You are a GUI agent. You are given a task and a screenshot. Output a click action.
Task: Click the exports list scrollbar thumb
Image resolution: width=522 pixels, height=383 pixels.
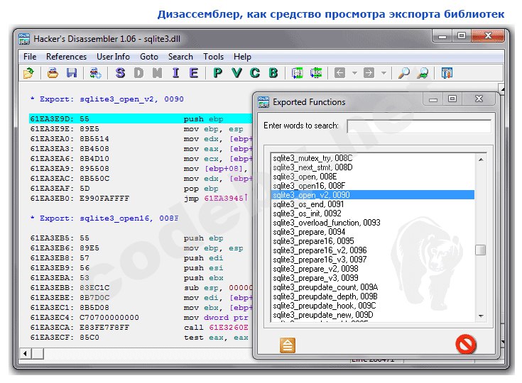tap(480, 250)
